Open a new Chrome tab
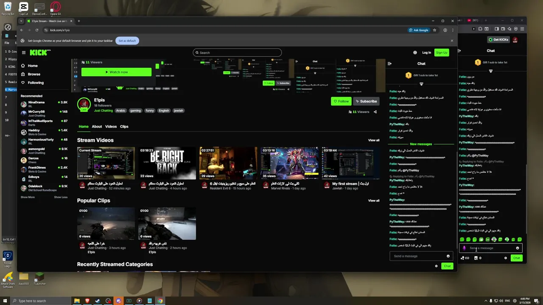Screen dimensions: 543x305 (78, 21)
